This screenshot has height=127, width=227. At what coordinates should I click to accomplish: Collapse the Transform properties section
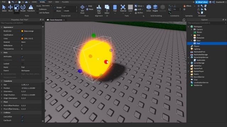1,81
